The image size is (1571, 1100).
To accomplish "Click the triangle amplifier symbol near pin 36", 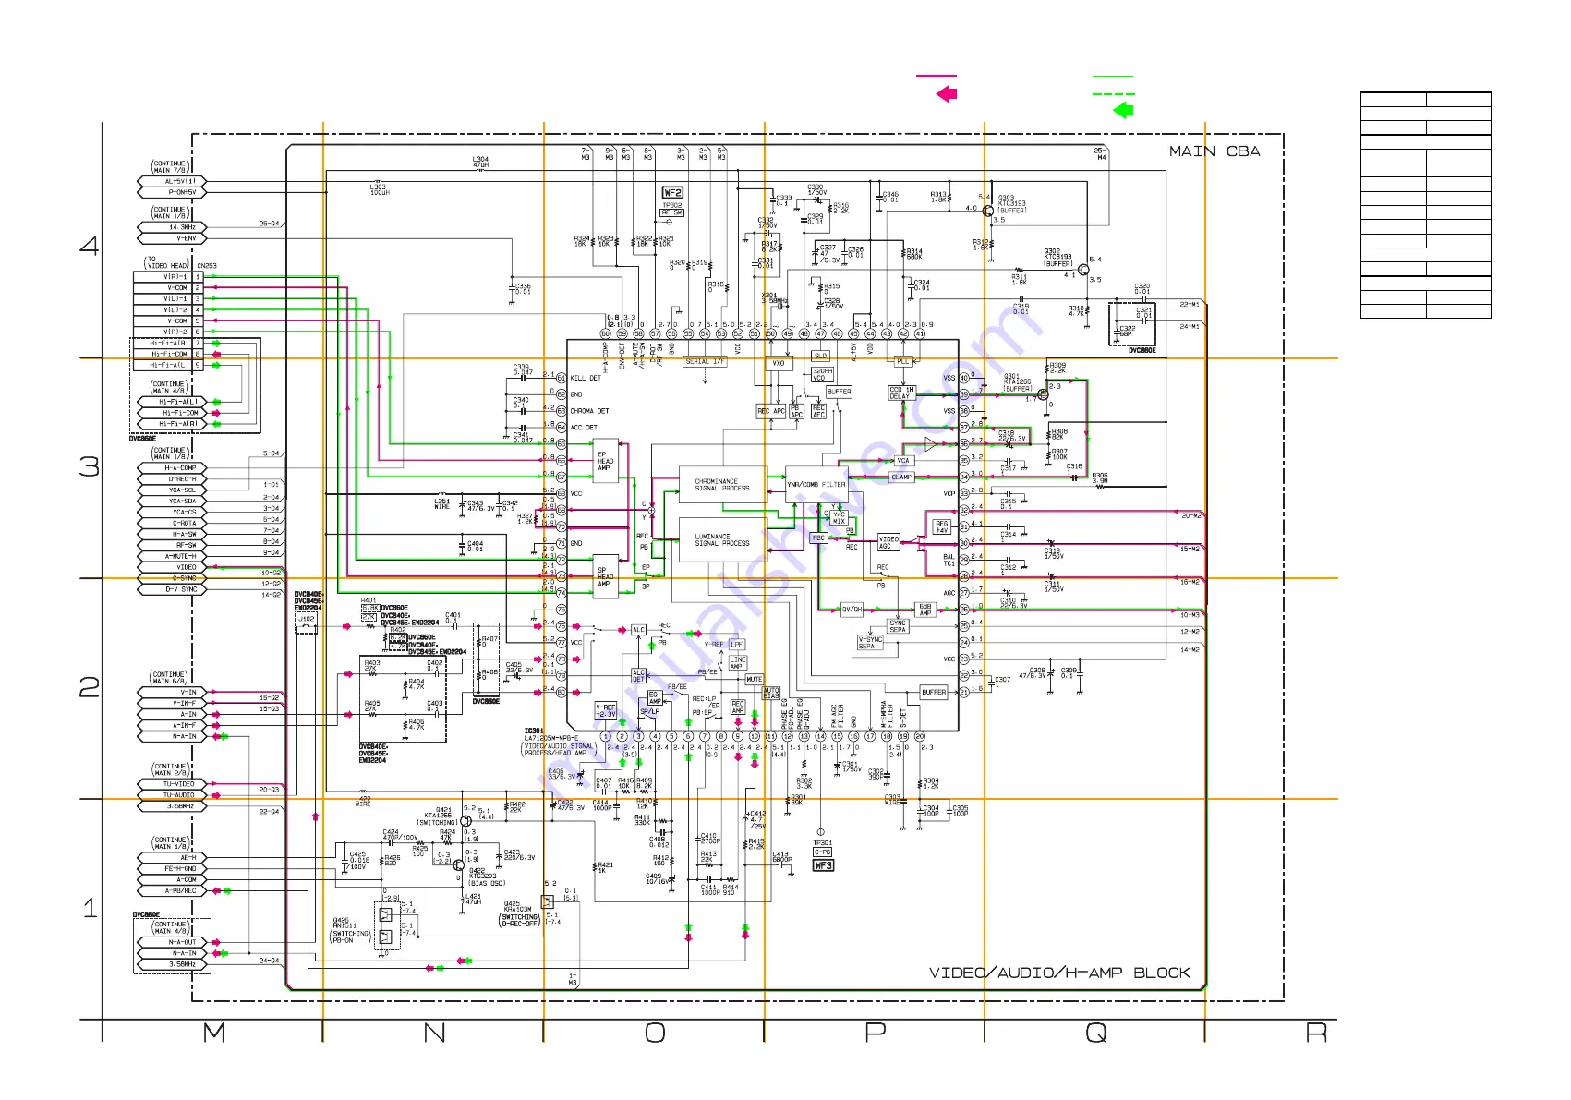I will (x=931, y=444).
